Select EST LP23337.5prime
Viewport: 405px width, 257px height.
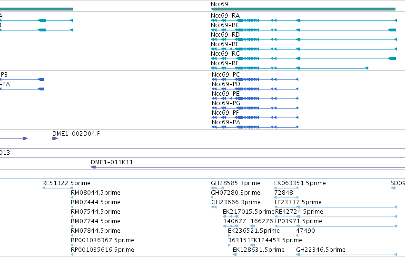click(x=298, y=202)
